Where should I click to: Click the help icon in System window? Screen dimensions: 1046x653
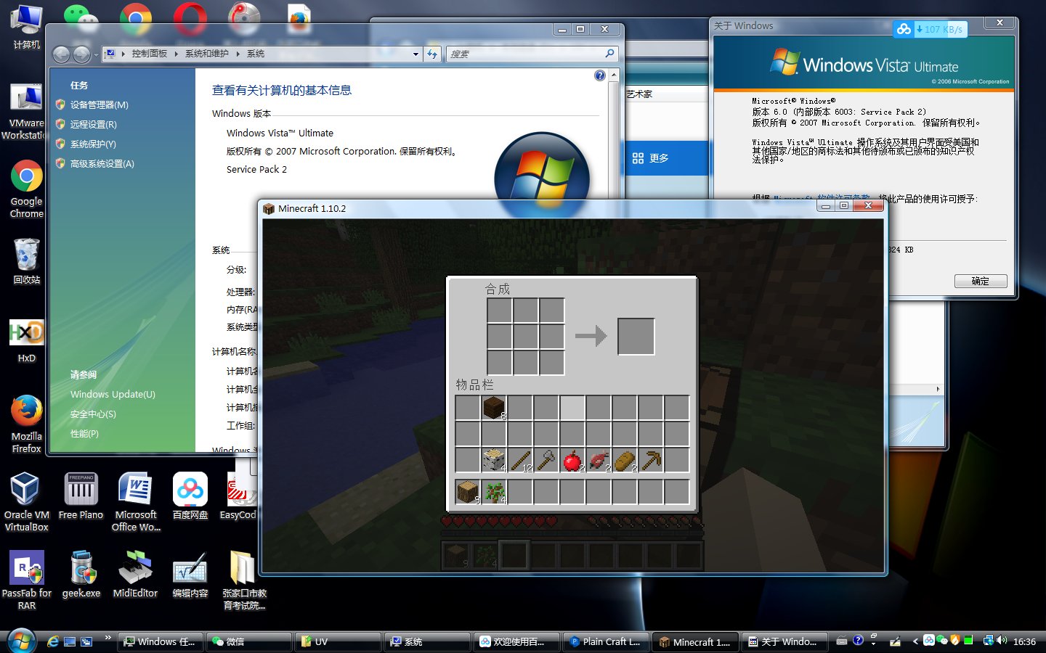(x=599, y=75)
